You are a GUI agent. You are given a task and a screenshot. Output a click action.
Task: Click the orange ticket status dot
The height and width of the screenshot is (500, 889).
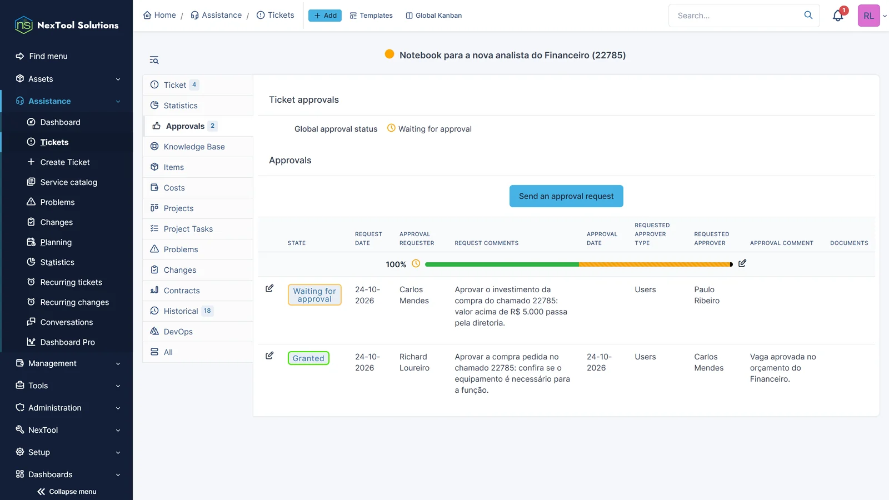[389, 54]
